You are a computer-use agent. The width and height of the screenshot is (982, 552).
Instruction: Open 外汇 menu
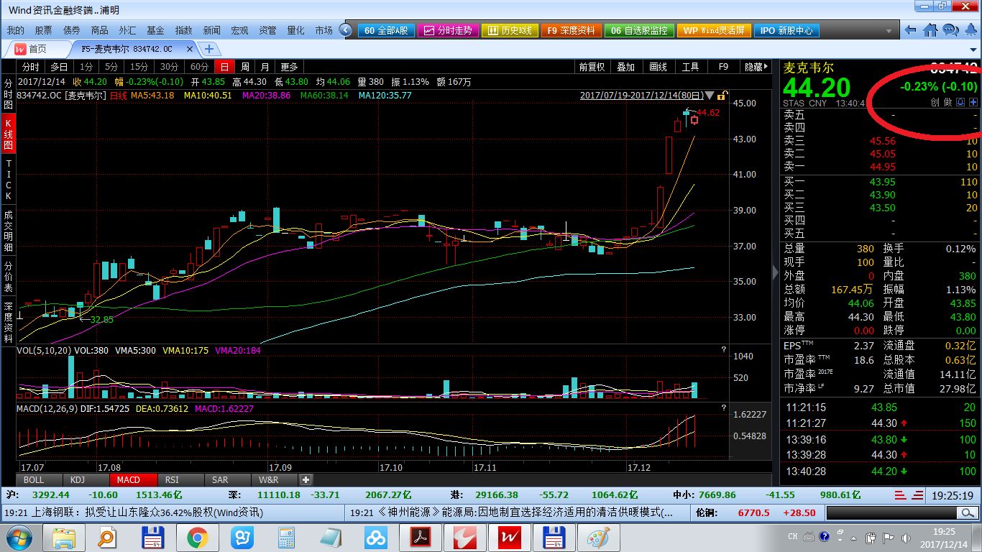(127, 30)
